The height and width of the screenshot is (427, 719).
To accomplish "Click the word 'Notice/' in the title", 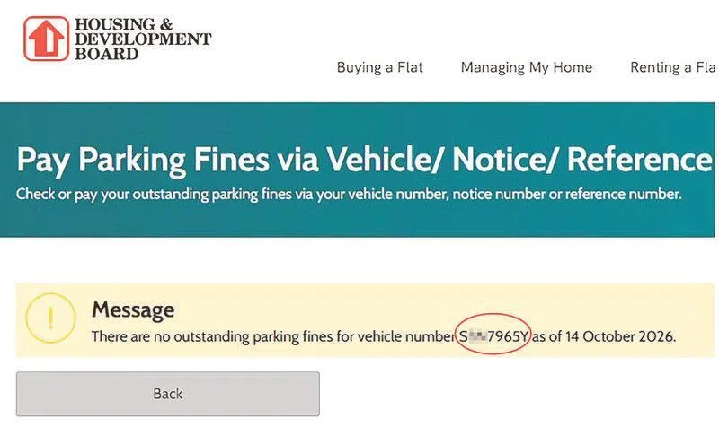I will pyautogui.click(x=506, y=160).
